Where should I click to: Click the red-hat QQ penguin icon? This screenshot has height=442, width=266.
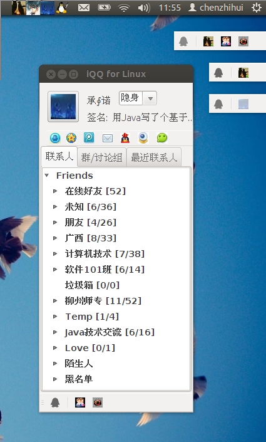pos(125,138)
